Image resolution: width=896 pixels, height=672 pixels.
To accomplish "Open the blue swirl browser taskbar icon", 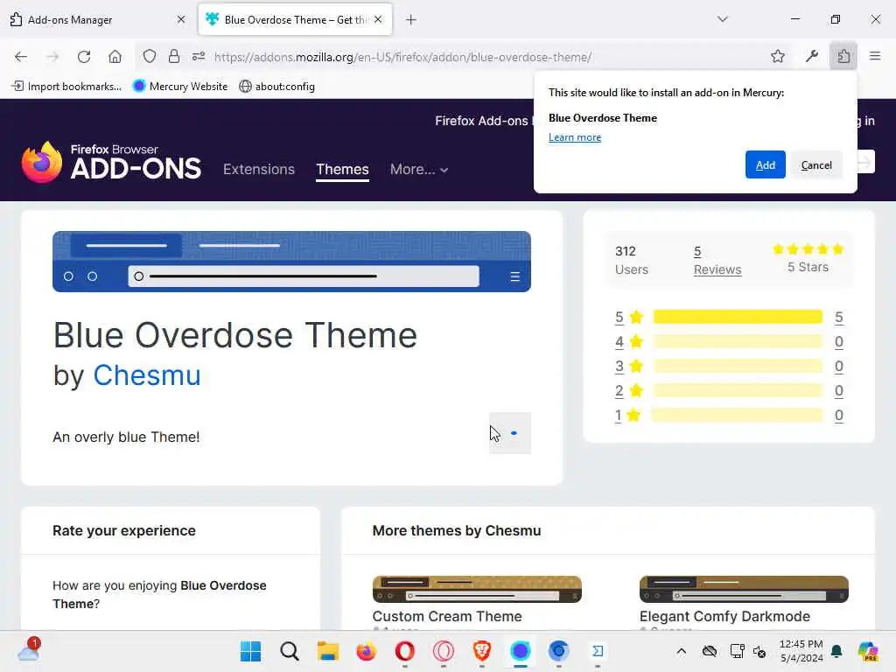I will point(559,651).
